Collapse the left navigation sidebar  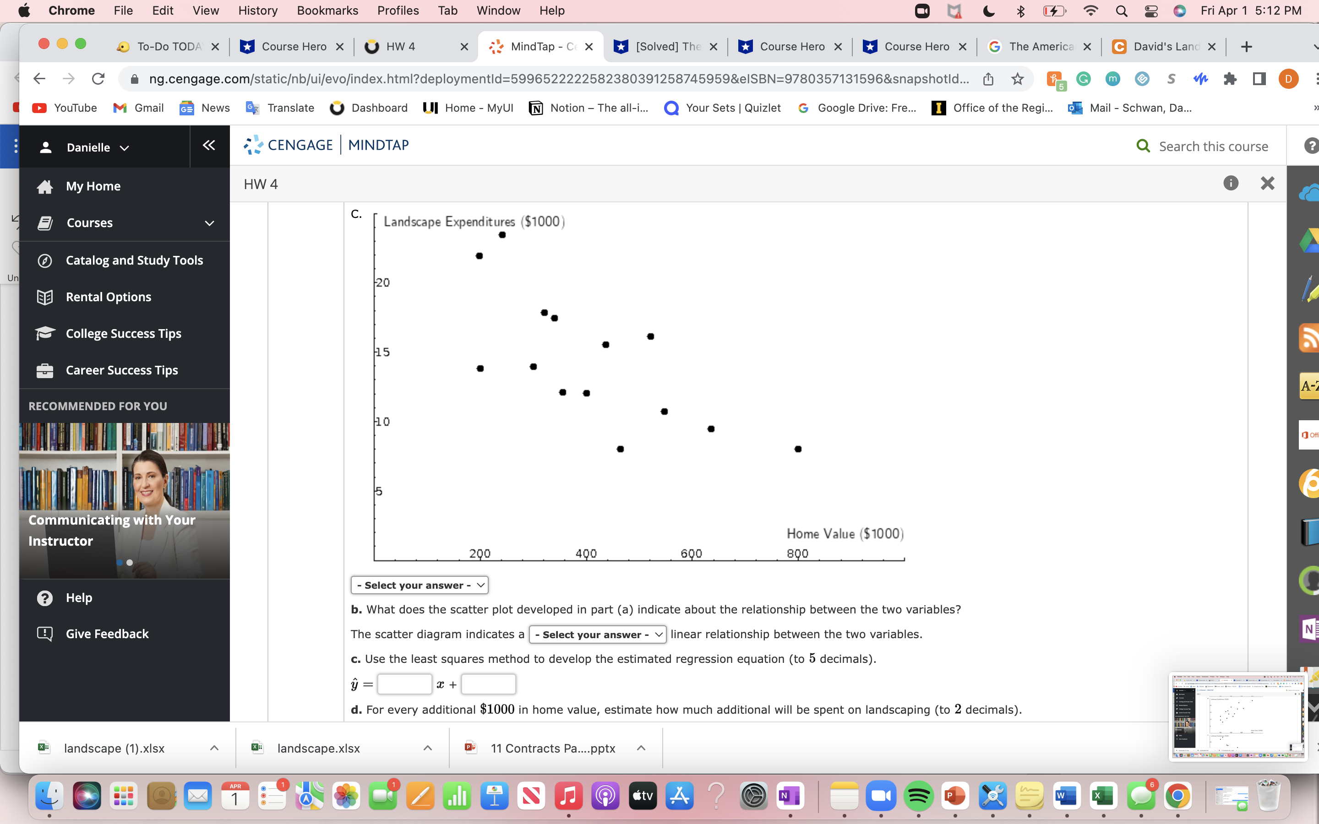[209, 146]
